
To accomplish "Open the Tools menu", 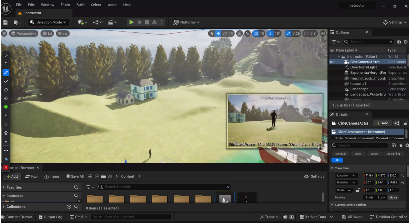I will [65, 5].
